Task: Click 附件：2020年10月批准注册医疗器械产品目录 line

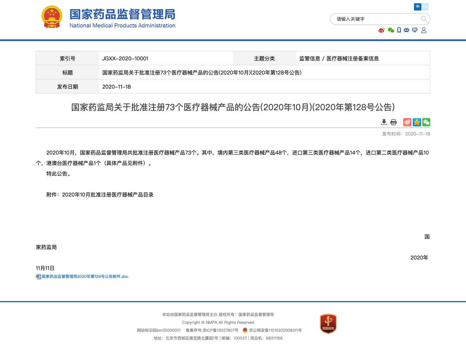Action: 100,195
